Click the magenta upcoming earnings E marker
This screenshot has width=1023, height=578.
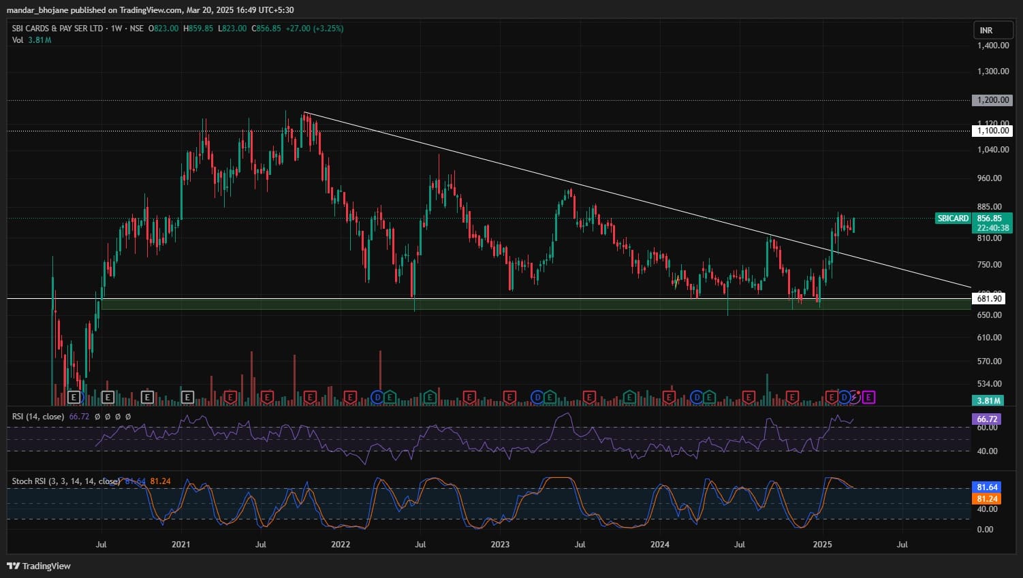[x=868, y=397]
